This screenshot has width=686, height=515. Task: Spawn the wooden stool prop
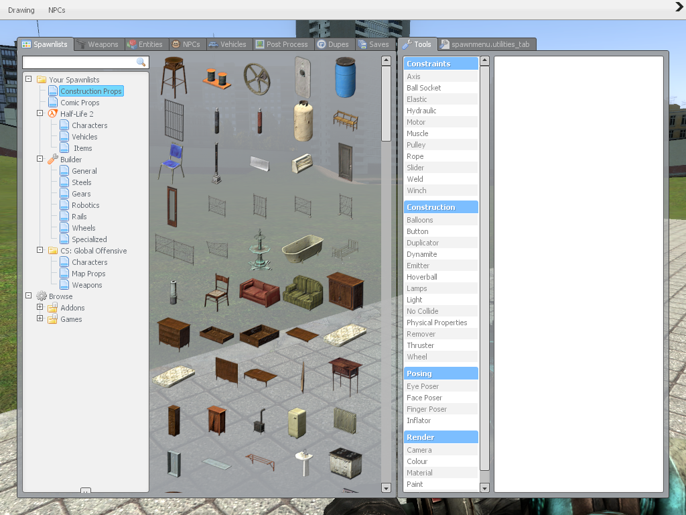[x=174, y=77]
